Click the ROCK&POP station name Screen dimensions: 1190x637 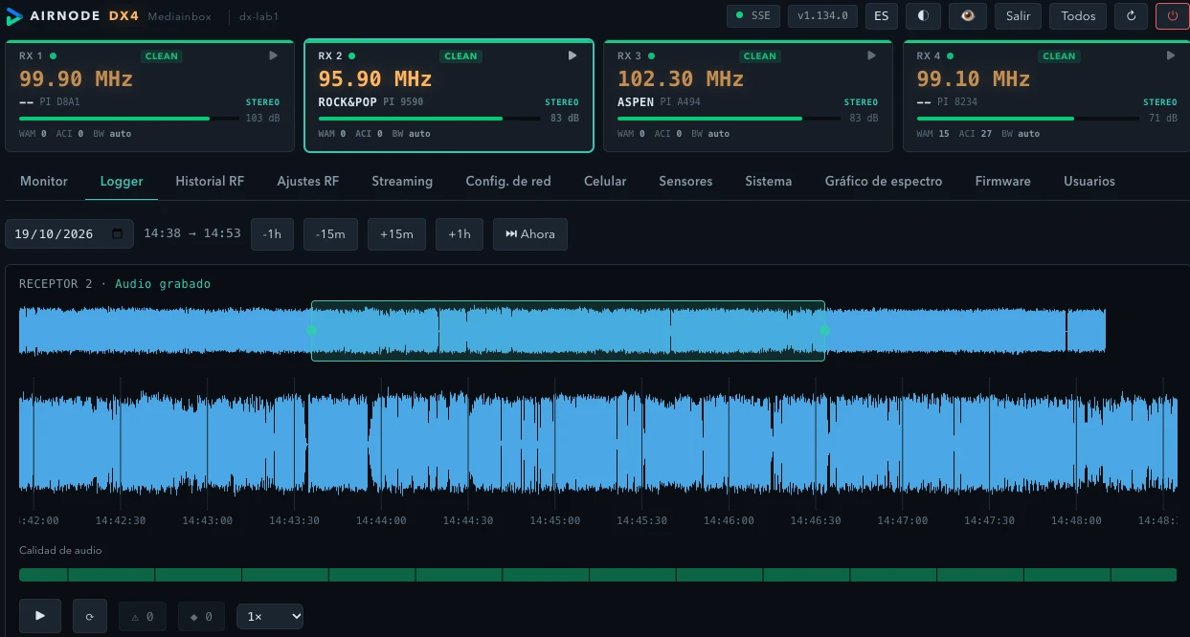(x=348, y=101)
